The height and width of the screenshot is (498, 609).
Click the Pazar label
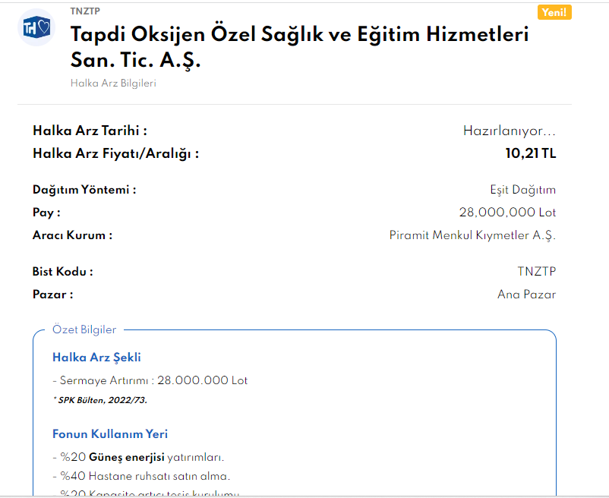[x=52, y=295]
